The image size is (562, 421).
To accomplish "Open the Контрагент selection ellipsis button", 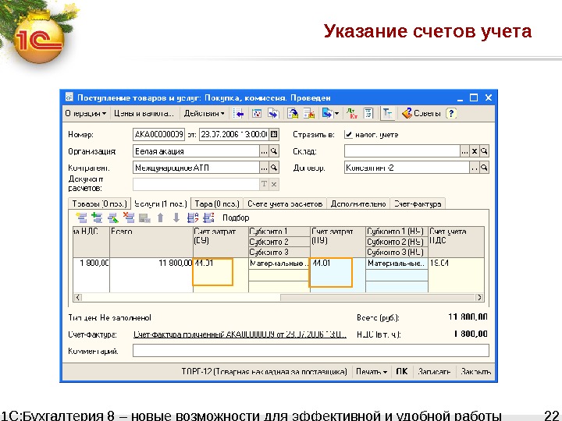I will [x=264, y=168].
